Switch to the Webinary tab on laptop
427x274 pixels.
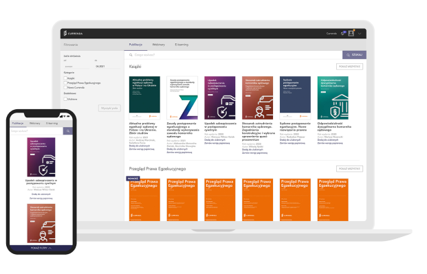tap(158, 45)
